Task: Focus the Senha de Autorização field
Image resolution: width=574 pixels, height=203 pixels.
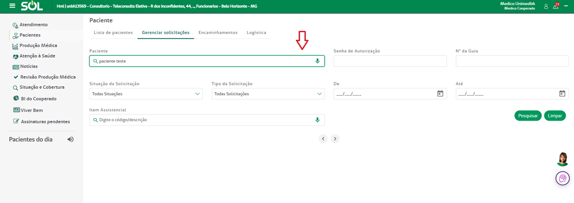Action: [x=390, y=61]
